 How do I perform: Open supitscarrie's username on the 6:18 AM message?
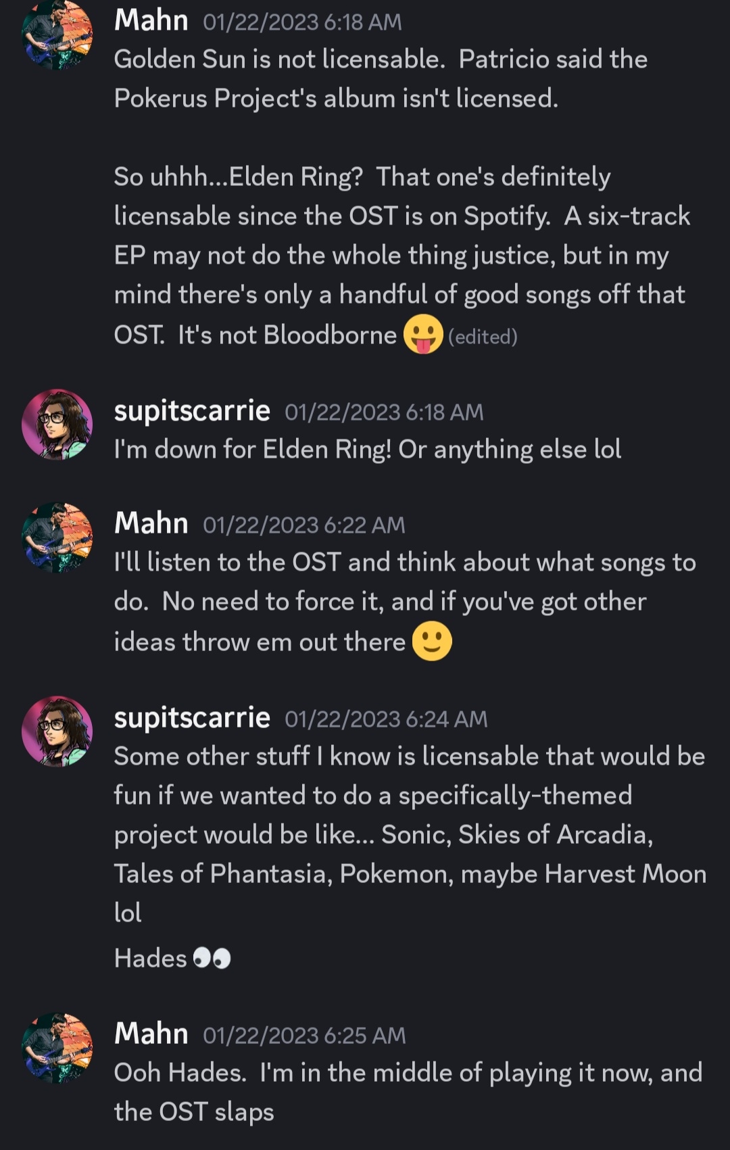[x=192, y=411]
